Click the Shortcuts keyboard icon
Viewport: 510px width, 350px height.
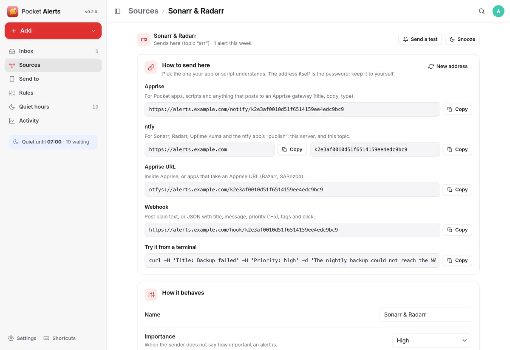click(47, 338)
